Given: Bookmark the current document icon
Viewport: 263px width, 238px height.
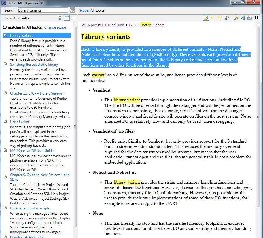Looking at the screenshot, I should tap(243, 18).
